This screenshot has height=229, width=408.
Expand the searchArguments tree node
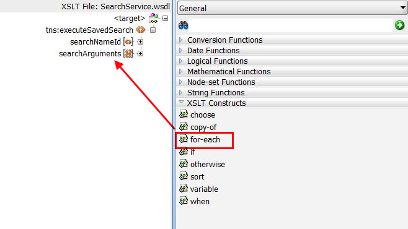(140, 54)
